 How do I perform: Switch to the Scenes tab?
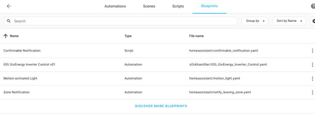click(149, 6)
